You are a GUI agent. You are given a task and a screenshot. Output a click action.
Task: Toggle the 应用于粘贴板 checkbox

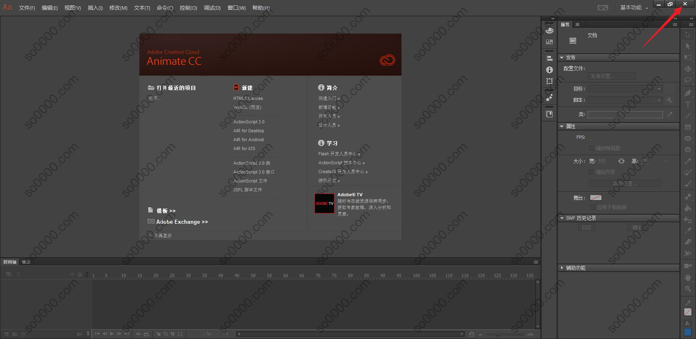click(x=593, y=207)
